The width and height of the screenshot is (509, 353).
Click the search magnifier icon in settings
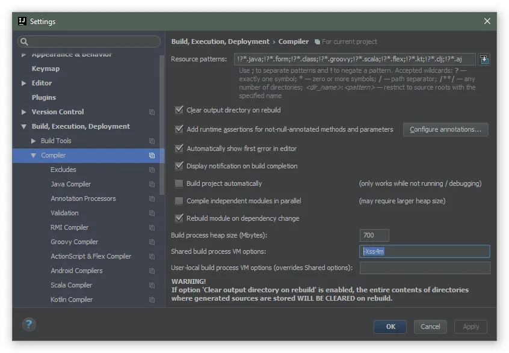(x=24, y=41)
